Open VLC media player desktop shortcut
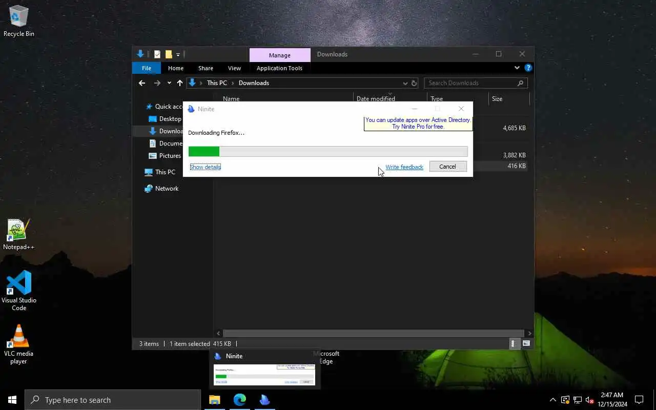Viewport: 656px width, 410px height. coord(19,344)
